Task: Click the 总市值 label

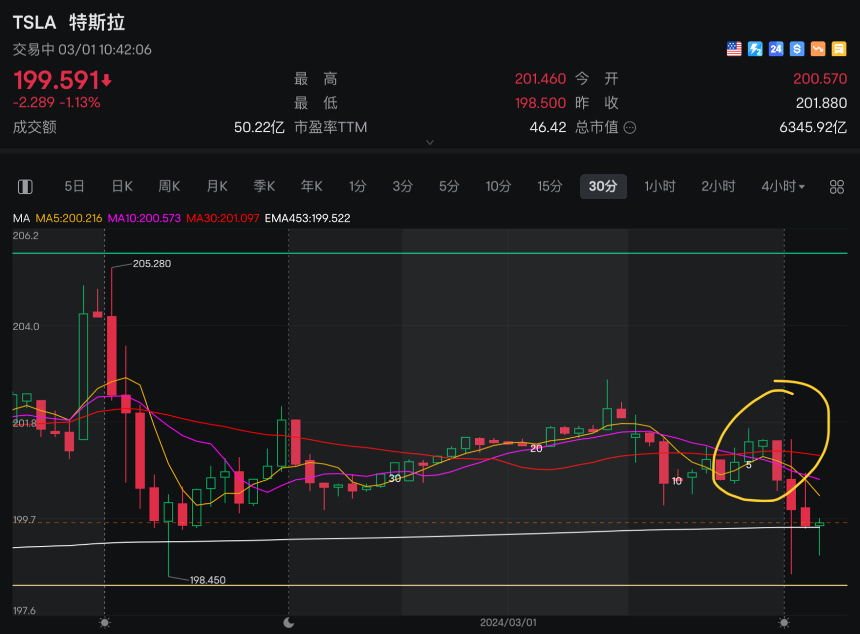Action: click(x=597, y=127)
